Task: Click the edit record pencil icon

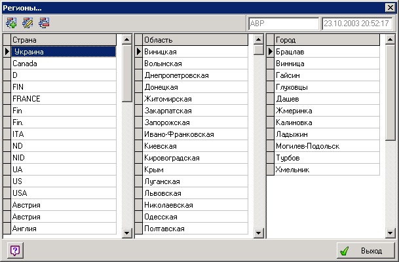Action: point(28,23)
